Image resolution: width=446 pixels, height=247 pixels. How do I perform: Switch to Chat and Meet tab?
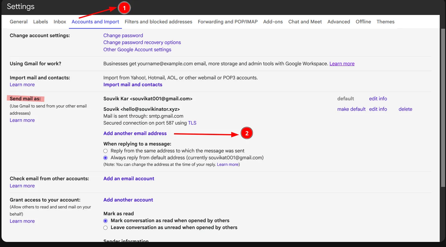click(x=305, y=22)
